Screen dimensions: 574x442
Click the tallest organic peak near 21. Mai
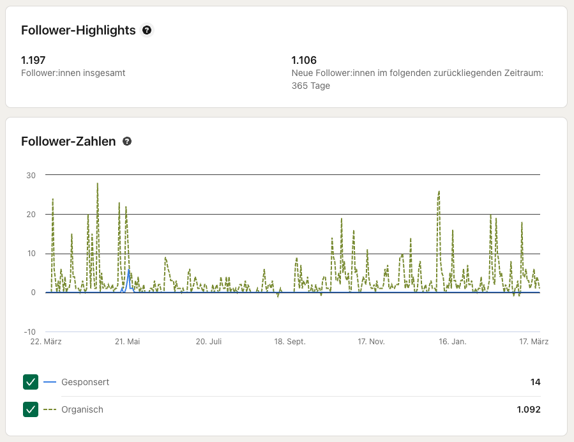(97, 185)
